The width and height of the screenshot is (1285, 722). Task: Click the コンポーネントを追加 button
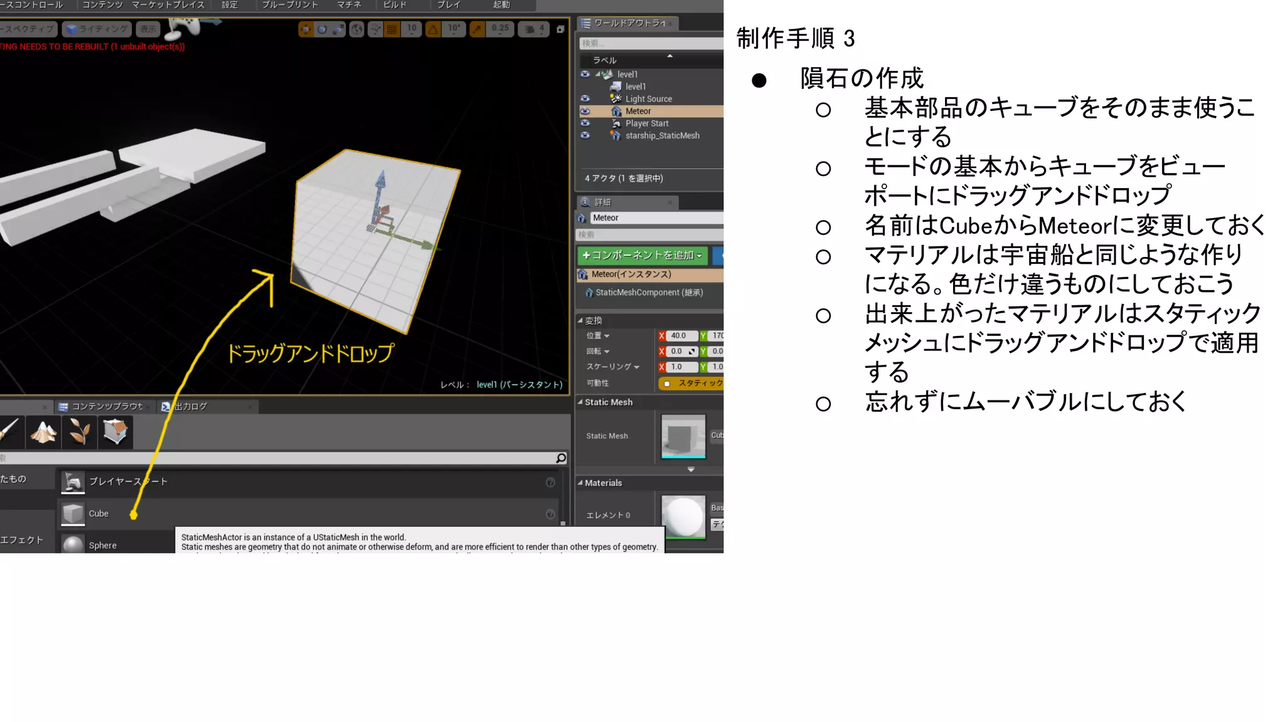(642, 255)
